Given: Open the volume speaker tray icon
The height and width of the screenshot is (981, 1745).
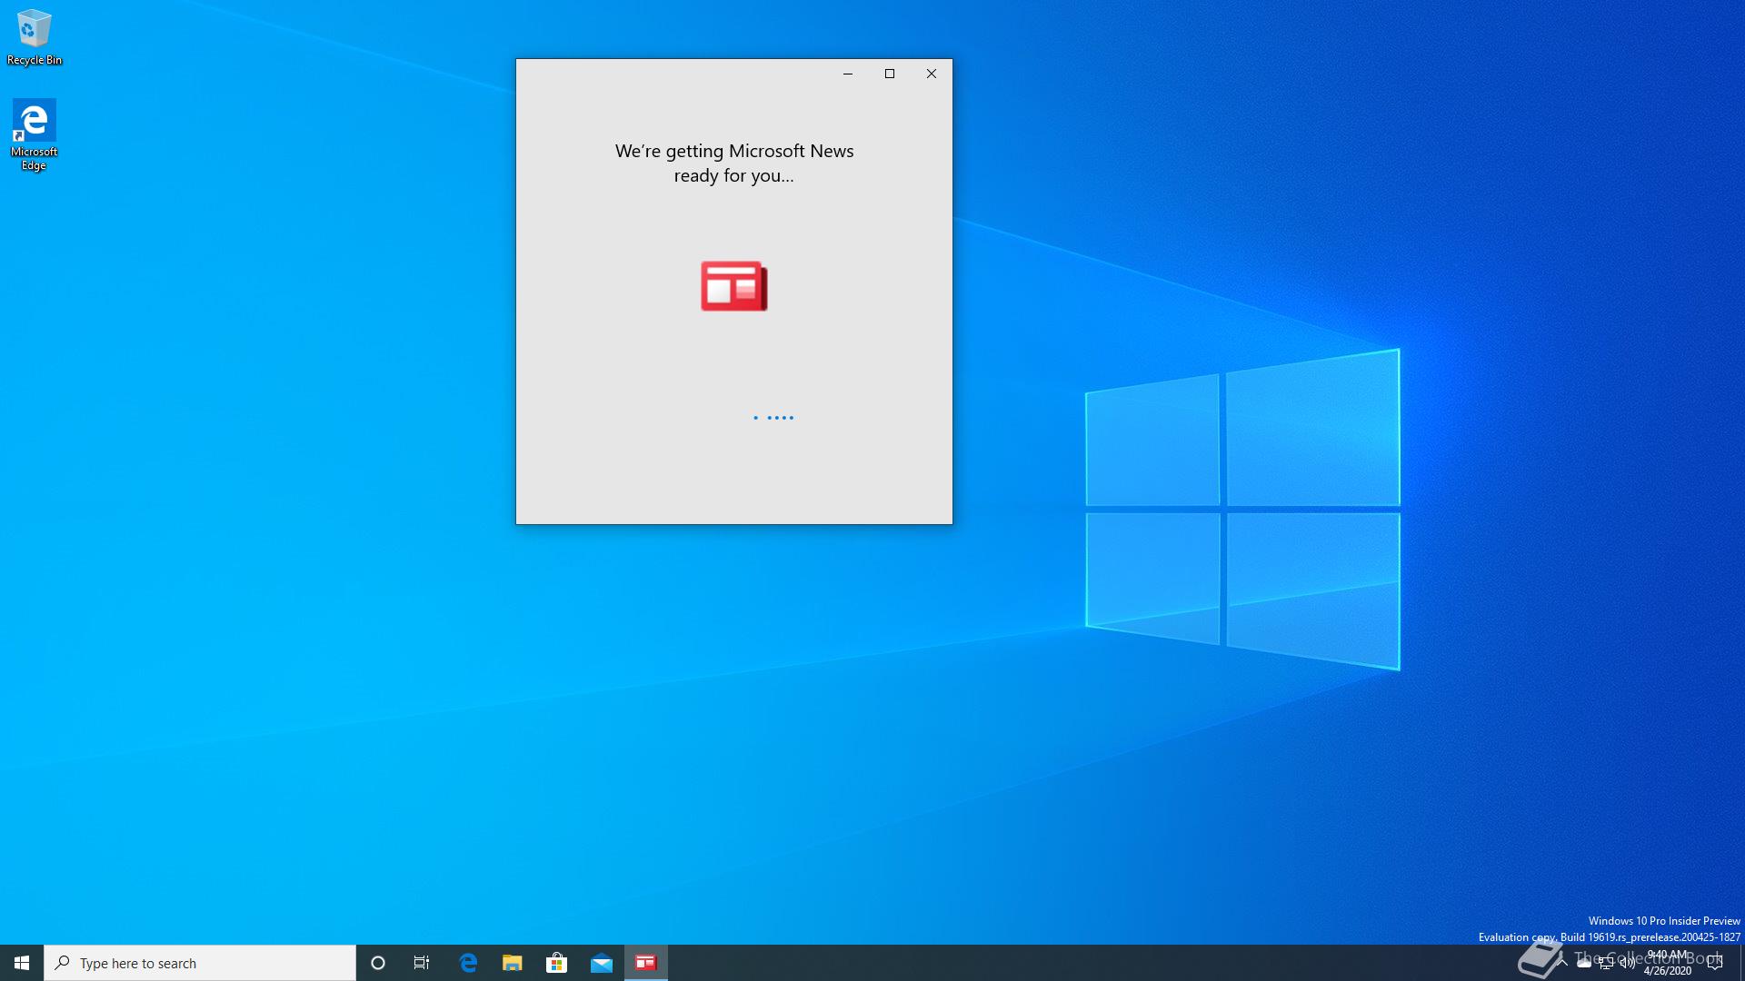Looking at the screenshot, I should 1628,963.
